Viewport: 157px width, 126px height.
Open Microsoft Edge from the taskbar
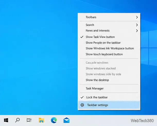pos(54,120)
